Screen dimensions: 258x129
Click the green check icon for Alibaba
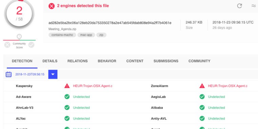(x=202, y=108)
